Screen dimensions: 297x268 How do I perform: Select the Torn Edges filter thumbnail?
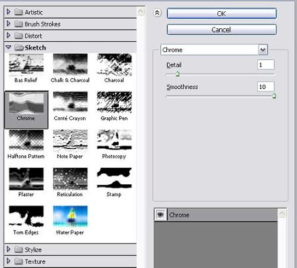(x=26, y=216)
